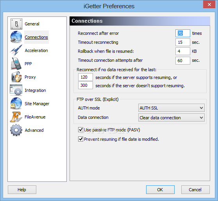Open Advanced settings via gear icon
The height and width of the screenshot is (201, 218).
pyautogui.click(x=16, y=130)
